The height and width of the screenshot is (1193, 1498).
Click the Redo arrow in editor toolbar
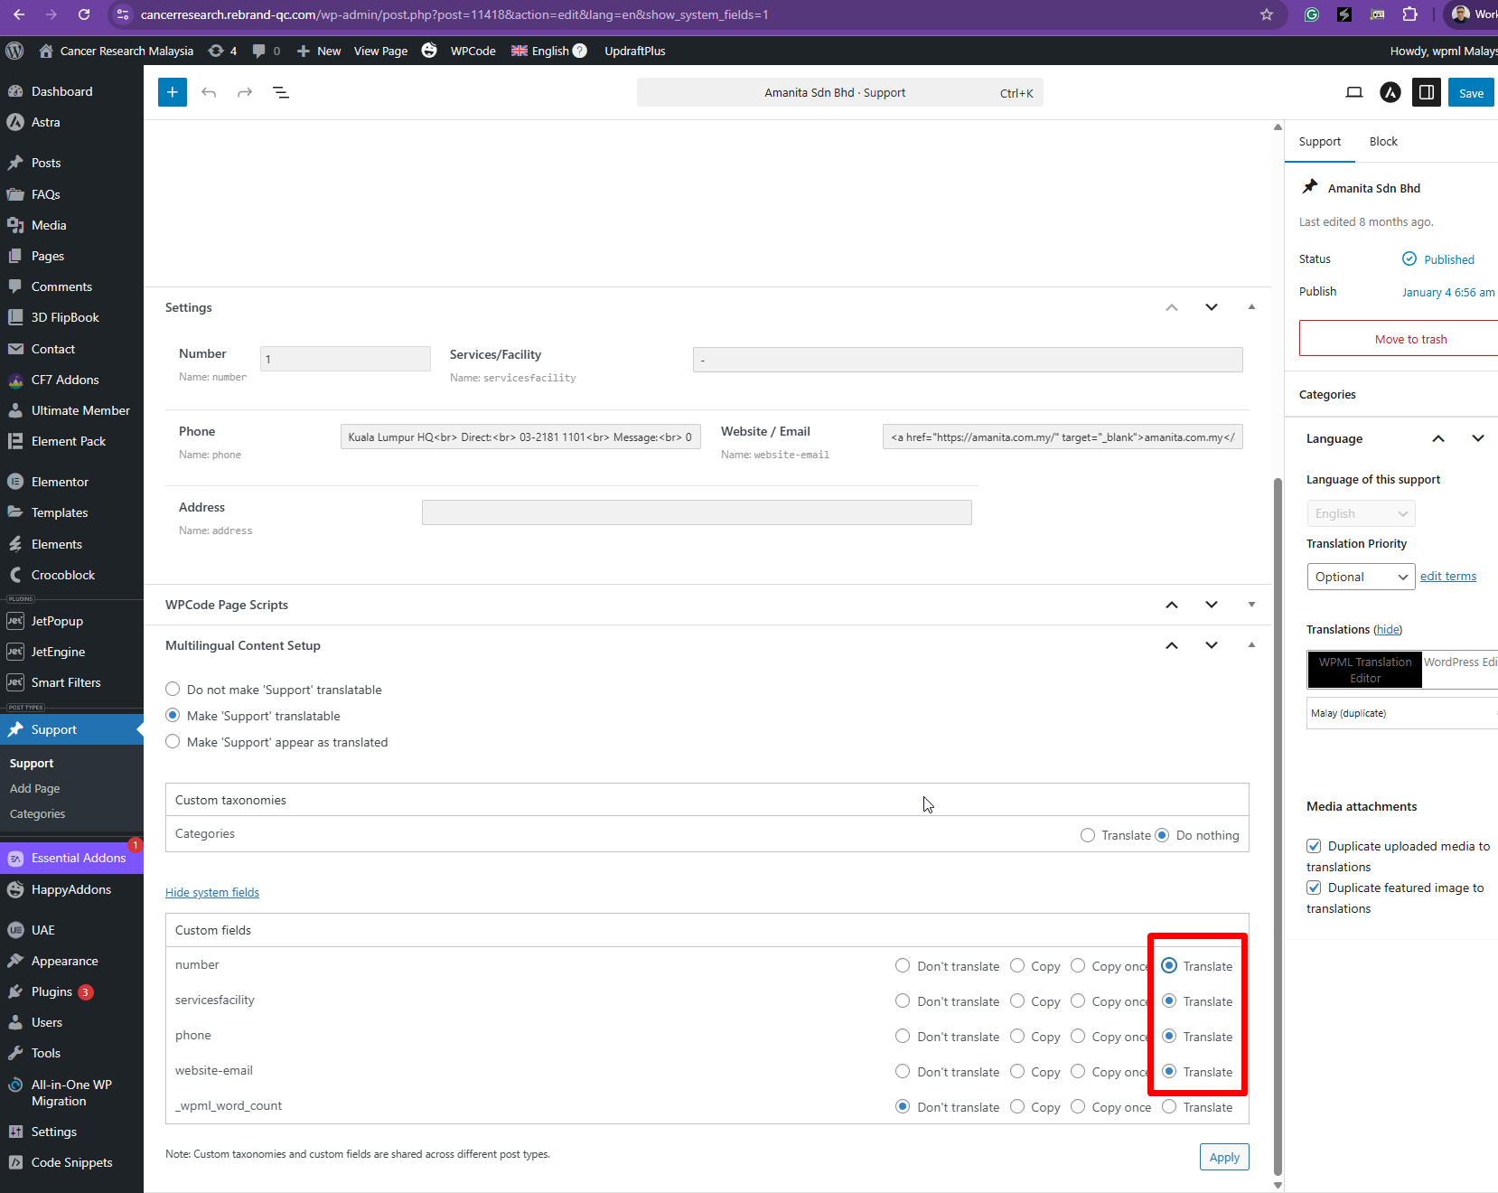(245, 92)
